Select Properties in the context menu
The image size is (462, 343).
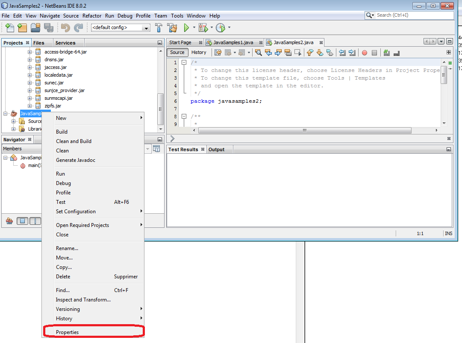68,332
